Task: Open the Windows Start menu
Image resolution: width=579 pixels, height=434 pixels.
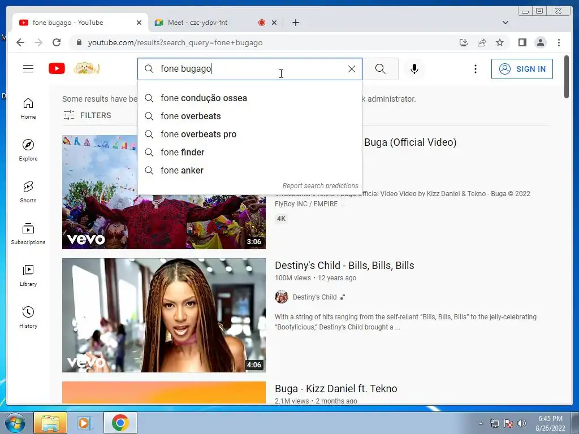Action: tap(14, 423)
